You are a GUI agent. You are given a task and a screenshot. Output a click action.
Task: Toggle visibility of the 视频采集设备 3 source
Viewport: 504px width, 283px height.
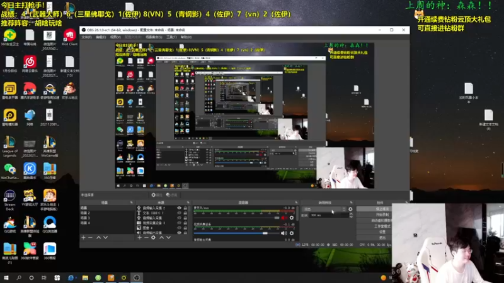coord(180,223)
